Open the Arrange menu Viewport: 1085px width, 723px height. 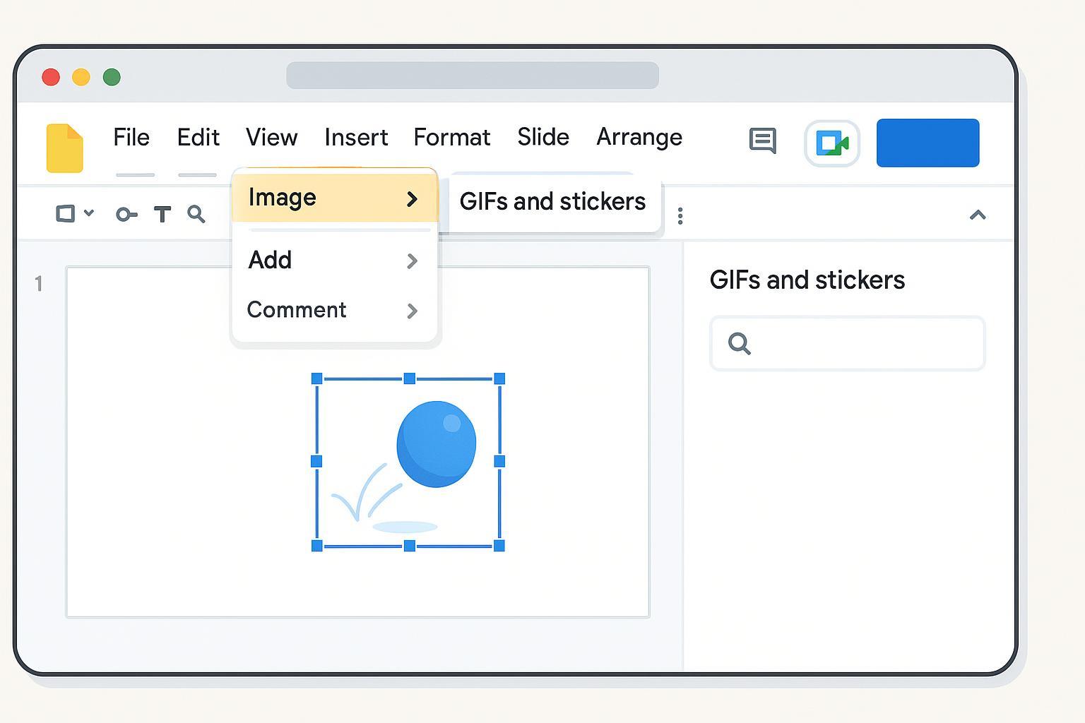(639, 137)
